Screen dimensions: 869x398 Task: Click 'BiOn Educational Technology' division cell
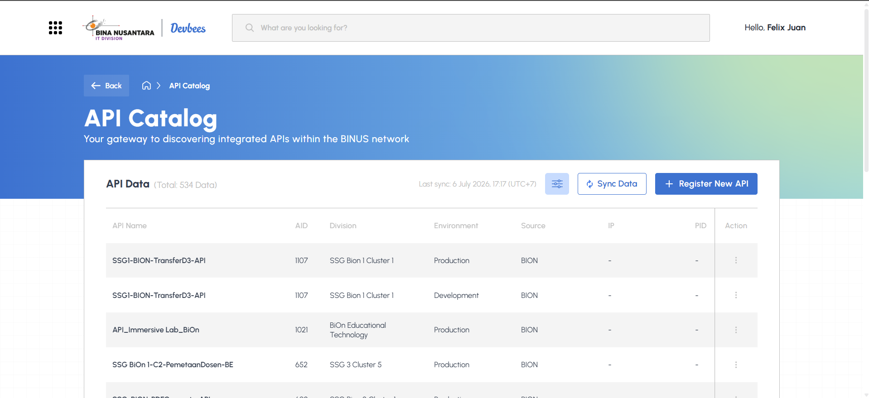pos(358,330)
